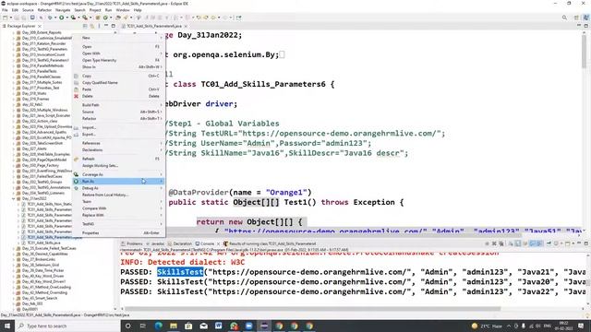The image size is (591, 332).
Task: Click the Windows Start button
Action: [7, 326]
